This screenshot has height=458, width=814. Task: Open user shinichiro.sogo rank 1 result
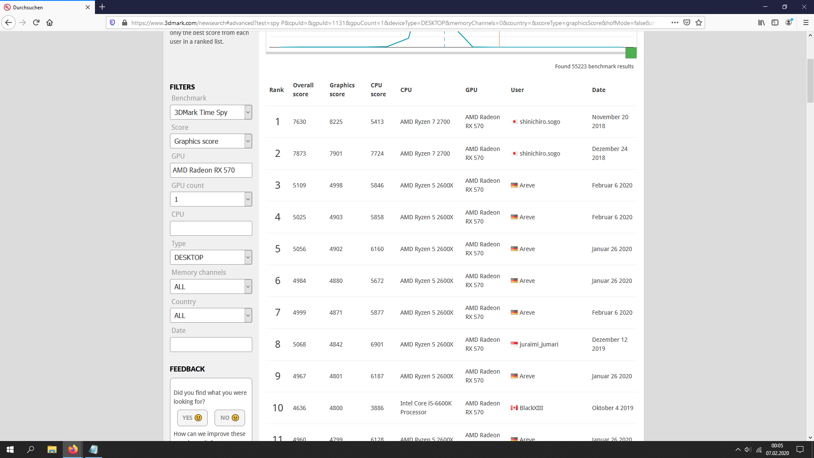point(539,122)
